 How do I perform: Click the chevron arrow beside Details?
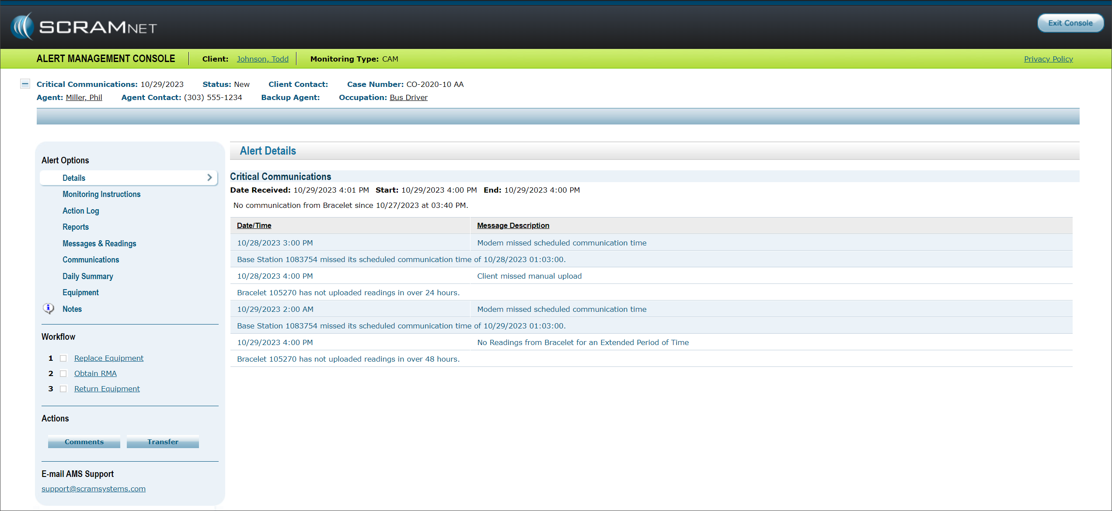point(209,177)
